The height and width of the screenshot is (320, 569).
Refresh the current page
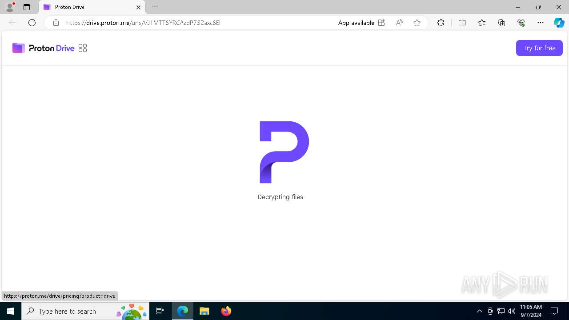[32, 23]
